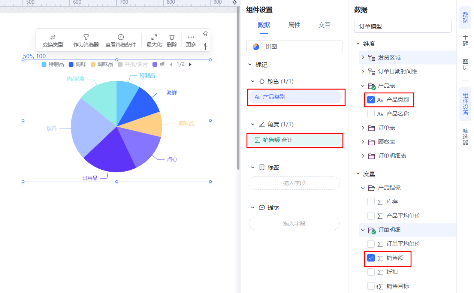Expand the 顾客表 tree node
The width and height of the screenshot is (474, 293).
click(x=363, y=142)
